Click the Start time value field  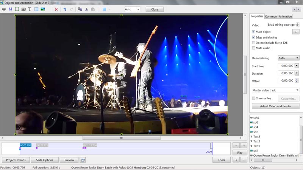(286, 66)
